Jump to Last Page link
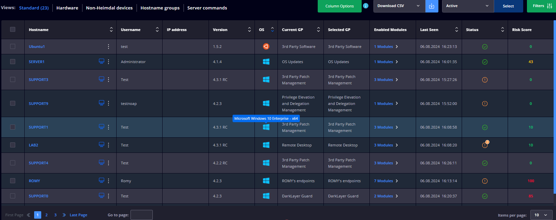 pyautogui.click(x=78, y=215)
